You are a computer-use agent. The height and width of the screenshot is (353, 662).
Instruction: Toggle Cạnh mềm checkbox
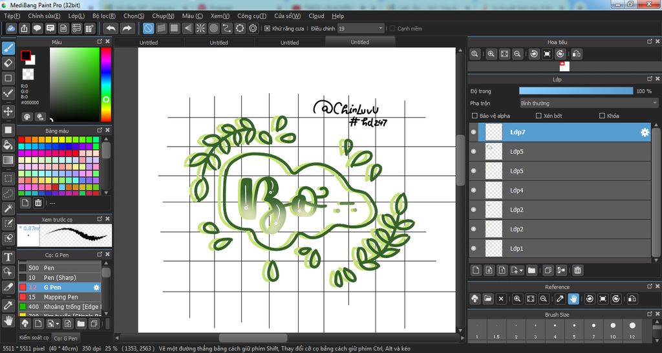pos(392,28)
